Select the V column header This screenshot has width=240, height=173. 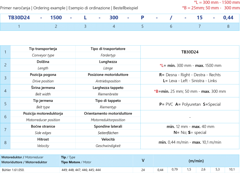(x=143, y=161)
